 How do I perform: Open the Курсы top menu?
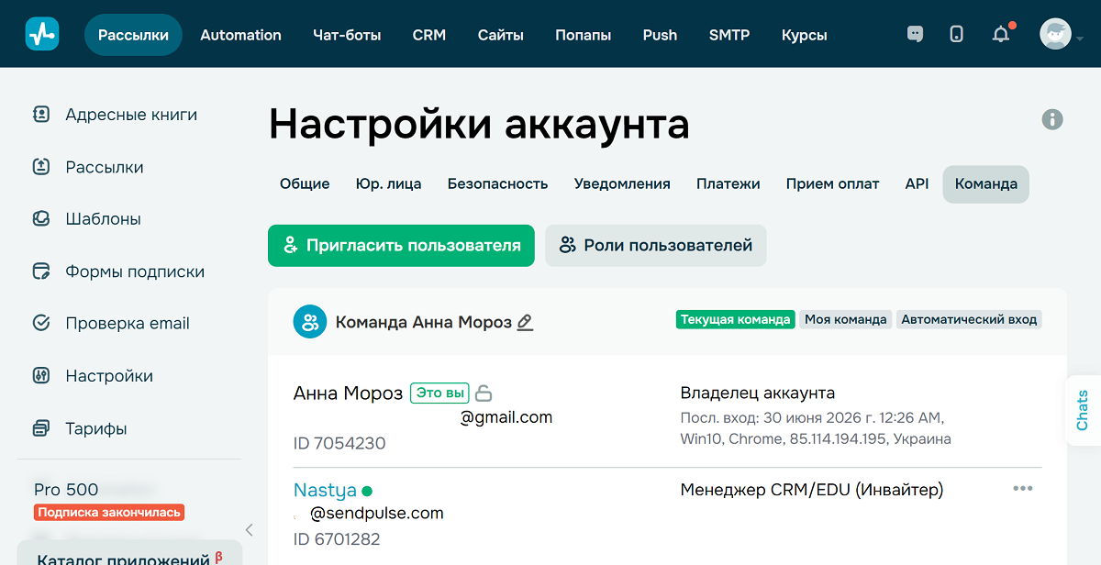pyautogui.click(x=805, y=35)
